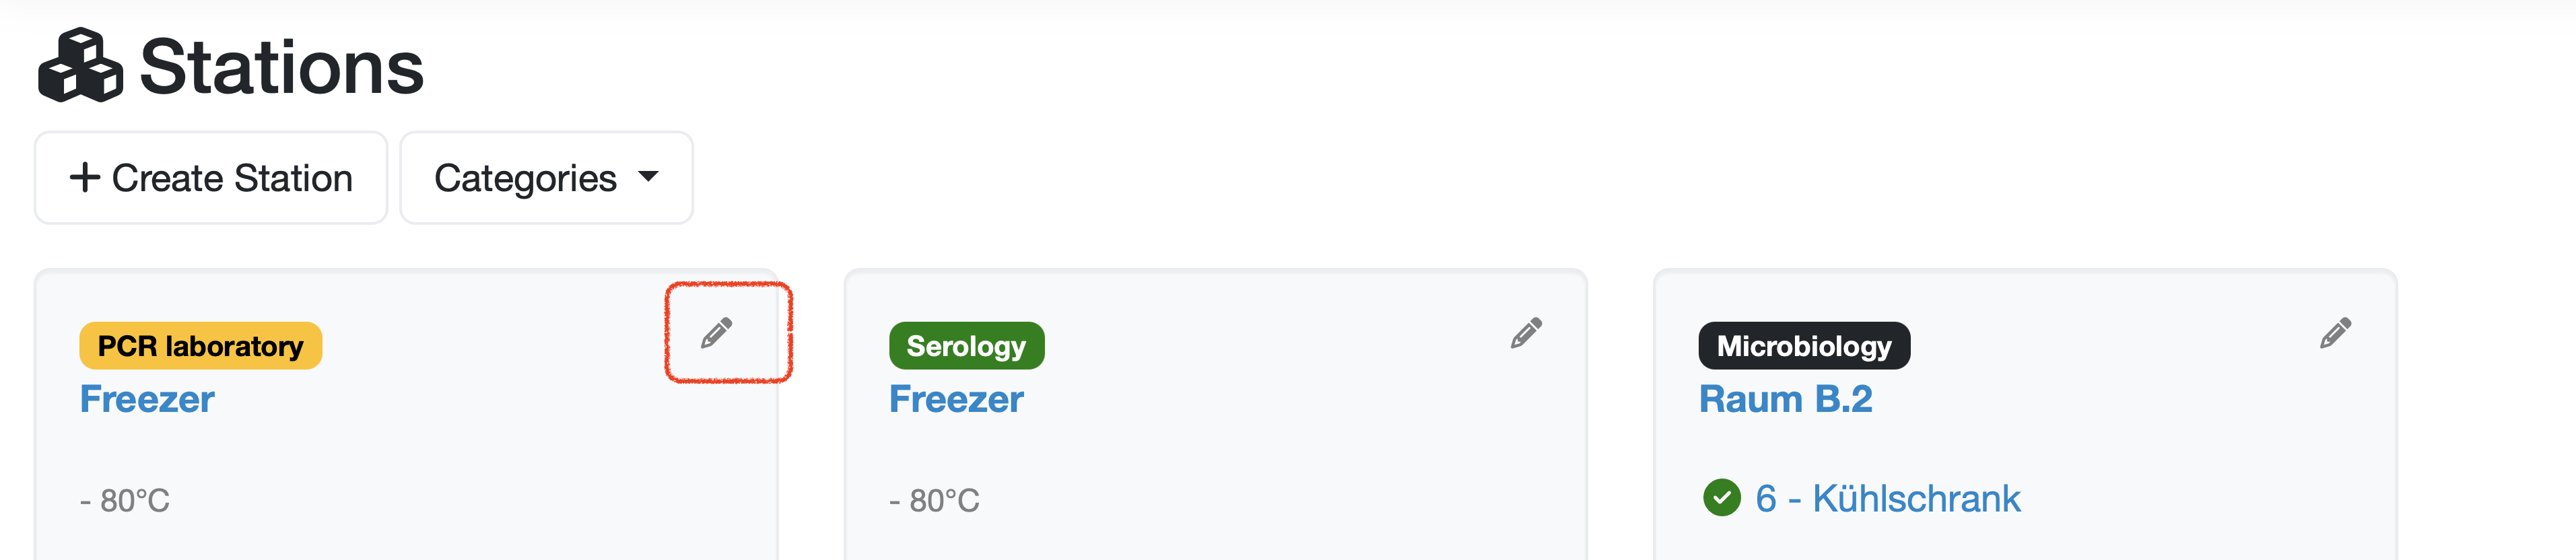Click the yellow PCR laboratory badge
The height and width of the screenshot is (560, 2576).
(x=200, y=346)
